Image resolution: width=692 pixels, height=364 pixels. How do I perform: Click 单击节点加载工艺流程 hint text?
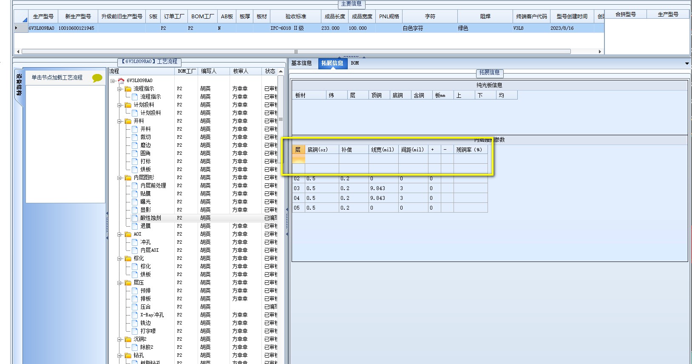pyautogui.click(x=57, y=78)
